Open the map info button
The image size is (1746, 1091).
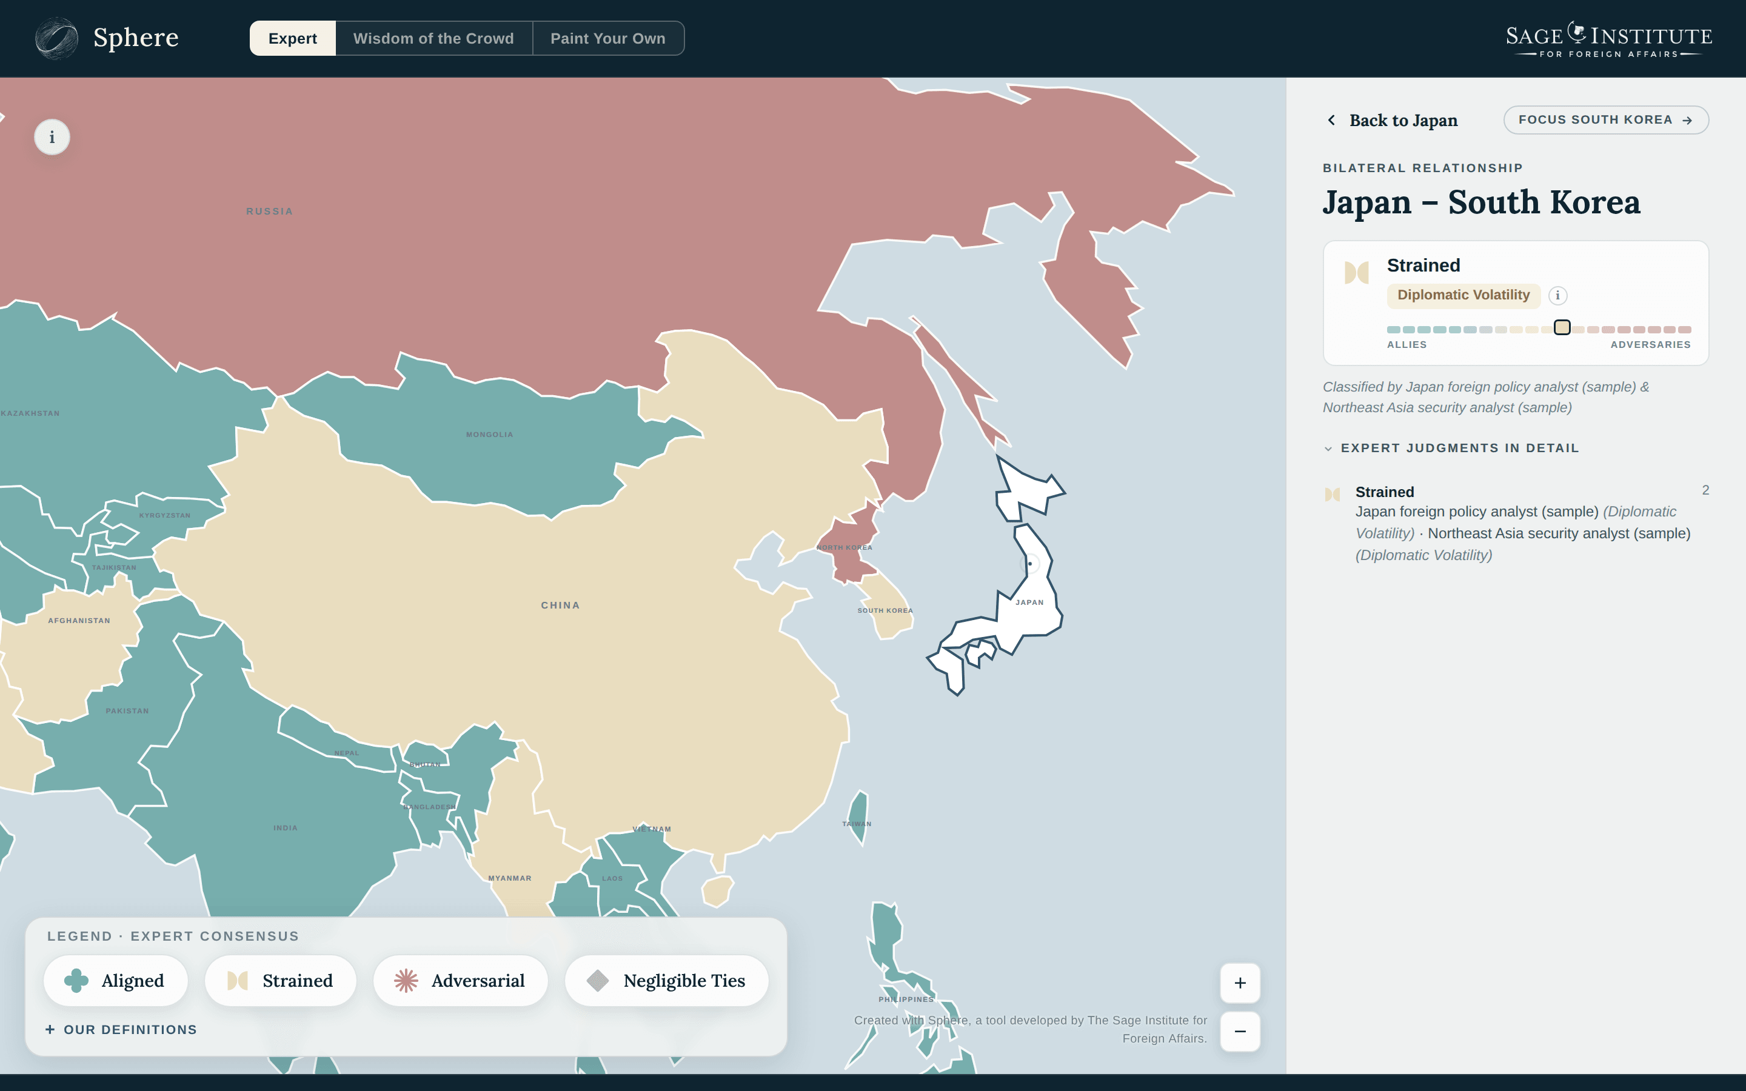click(52, 137)
